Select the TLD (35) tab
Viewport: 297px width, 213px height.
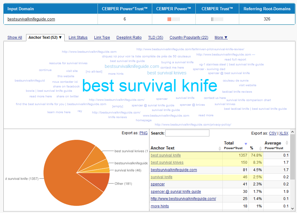pyautogui.click(x=155, y=38)
